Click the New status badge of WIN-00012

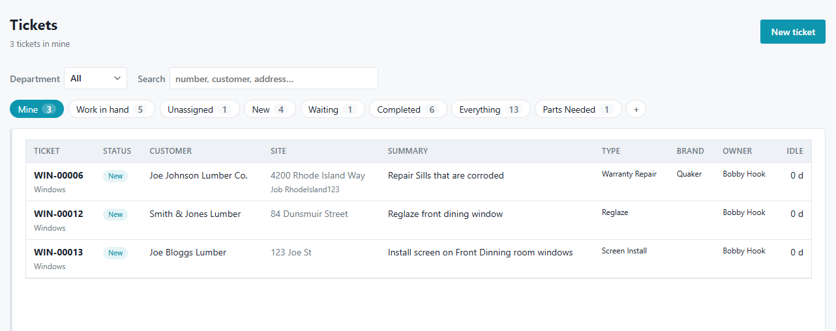pyautogui.click(x=115, y=214)
